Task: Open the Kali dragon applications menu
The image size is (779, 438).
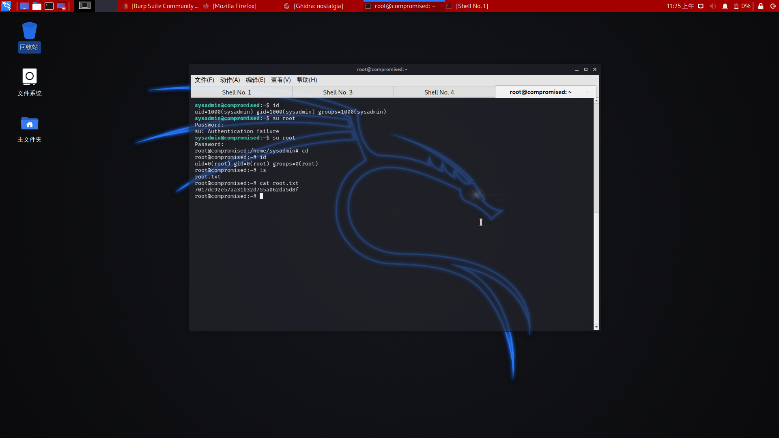Action: point(6,6)
